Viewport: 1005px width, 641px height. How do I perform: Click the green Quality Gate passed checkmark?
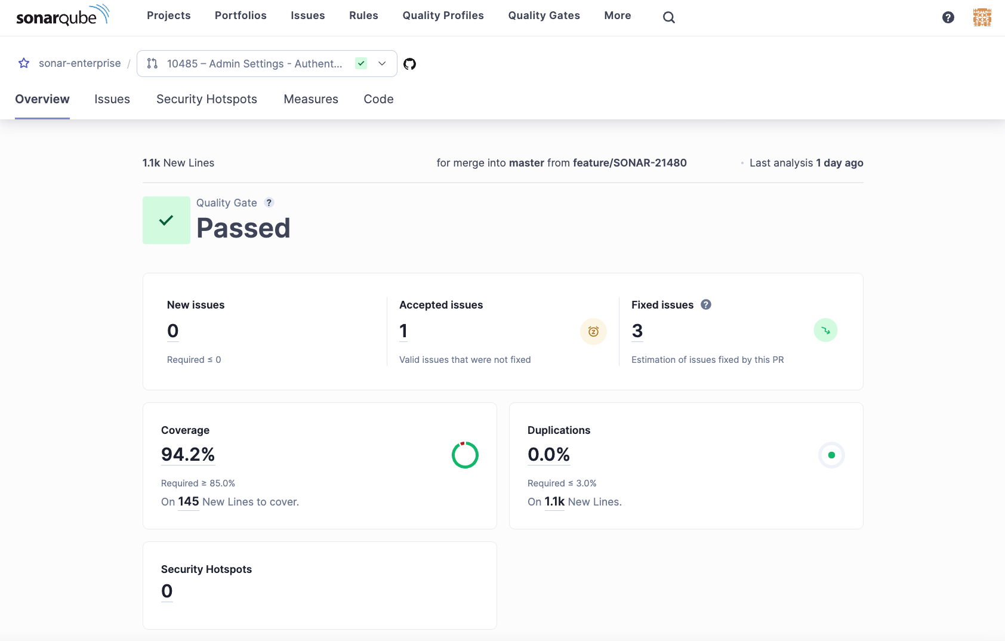[167, 220]
